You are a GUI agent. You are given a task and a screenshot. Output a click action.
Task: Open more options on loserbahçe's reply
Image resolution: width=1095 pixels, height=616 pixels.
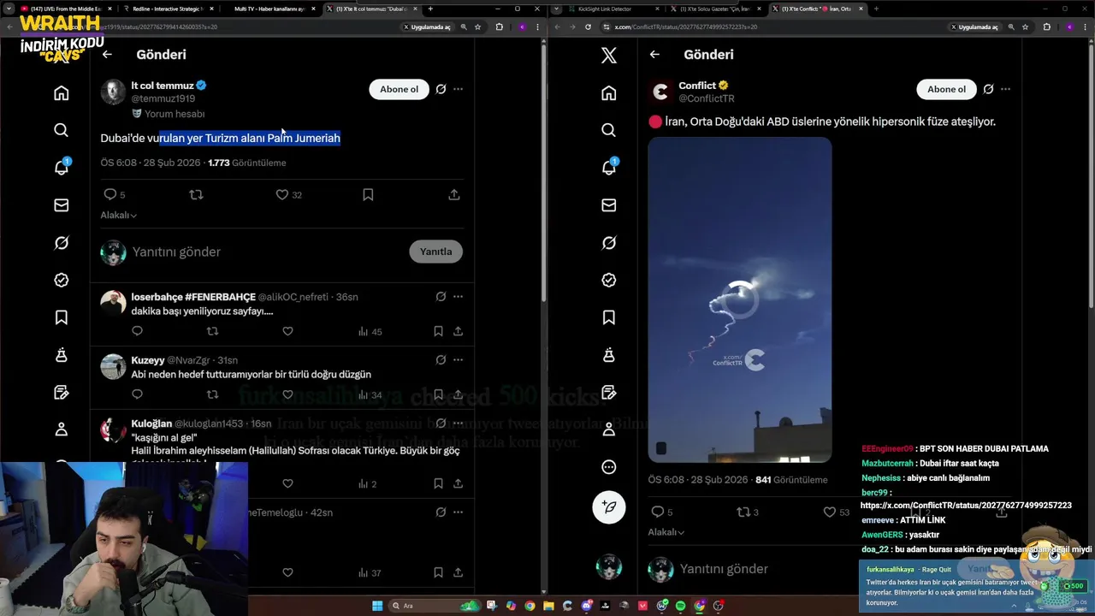click(459, 297)
